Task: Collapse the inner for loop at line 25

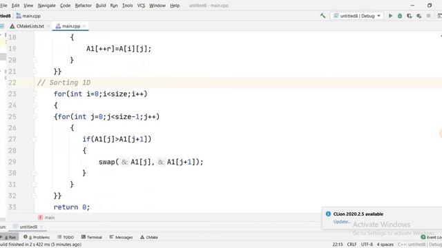Action: pyautogui.click(x=34, y=116)
